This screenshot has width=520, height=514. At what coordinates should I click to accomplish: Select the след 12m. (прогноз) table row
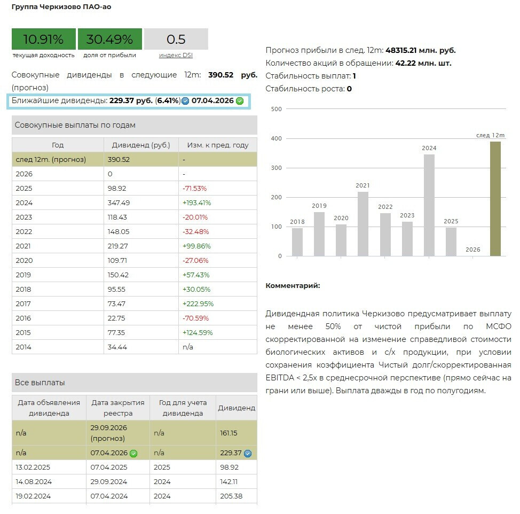point(58,159)
